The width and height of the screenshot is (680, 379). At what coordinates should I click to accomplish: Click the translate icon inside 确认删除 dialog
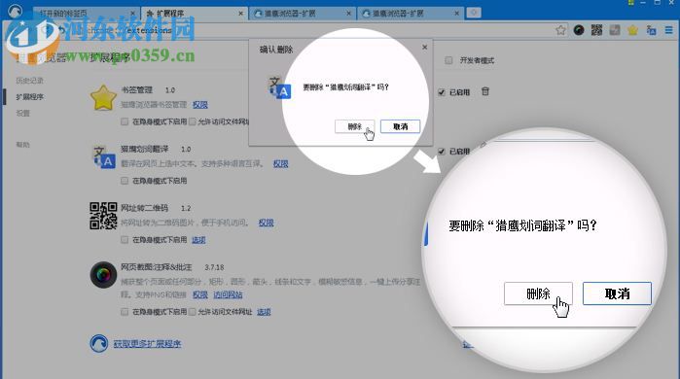coord(280,87)
